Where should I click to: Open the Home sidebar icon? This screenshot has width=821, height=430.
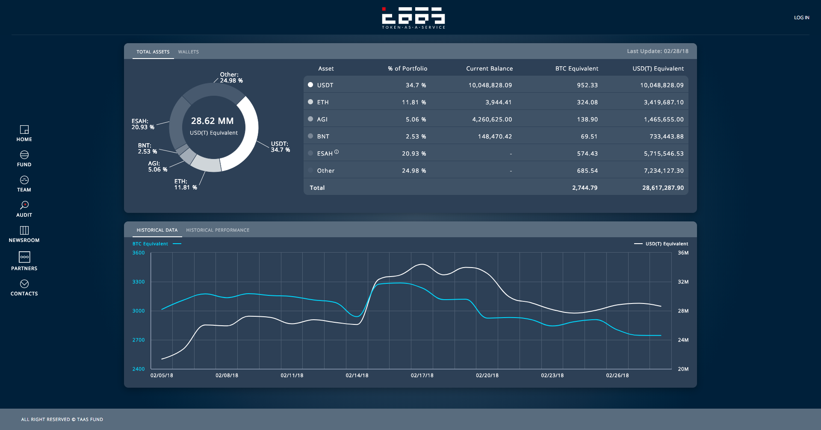[24, 130]
